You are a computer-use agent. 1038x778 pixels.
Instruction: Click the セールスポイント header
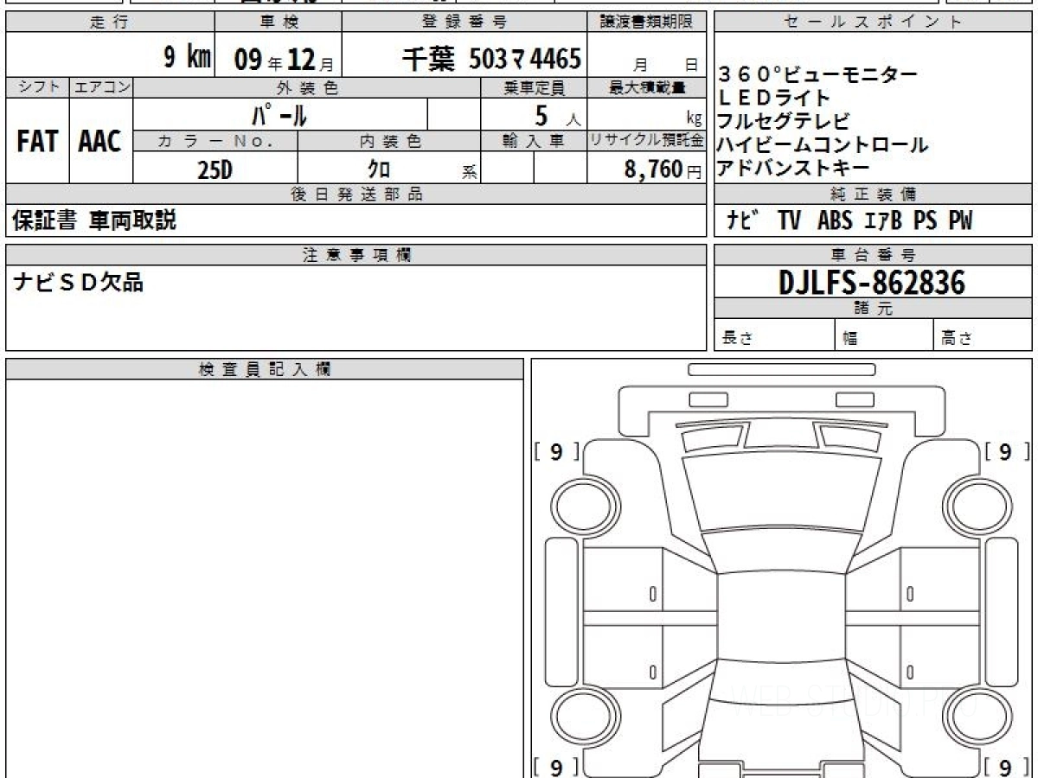pos(873,22)
